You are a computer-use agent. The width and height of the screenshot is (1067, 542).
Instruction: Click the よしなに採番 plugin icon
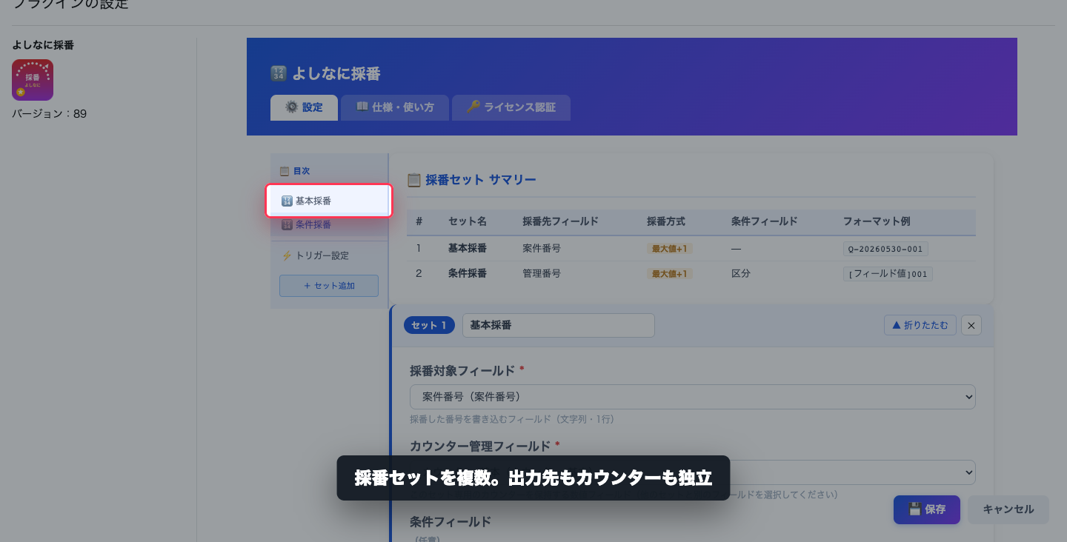pyautogui.click(x=33, y=80)
